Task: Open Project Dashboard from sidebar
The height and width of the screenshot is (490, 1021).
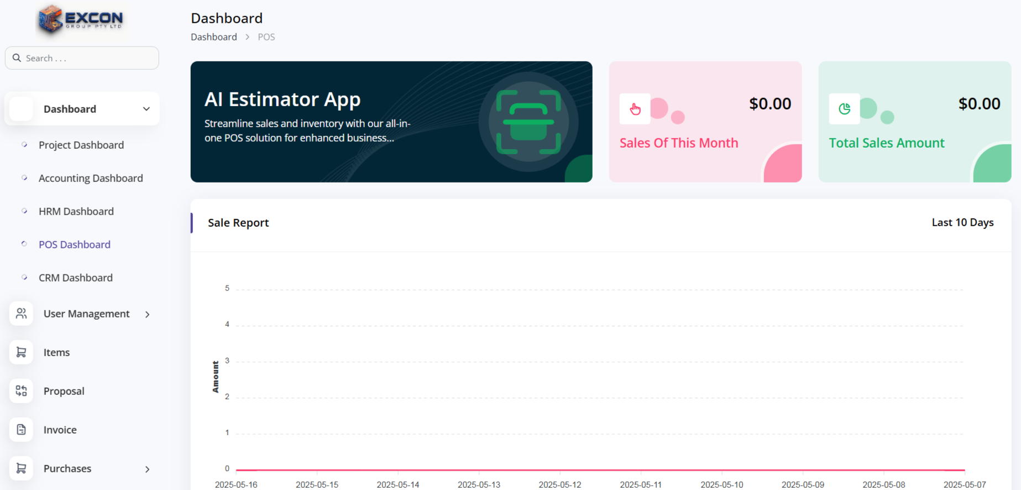Action: (x=81, y=145)
